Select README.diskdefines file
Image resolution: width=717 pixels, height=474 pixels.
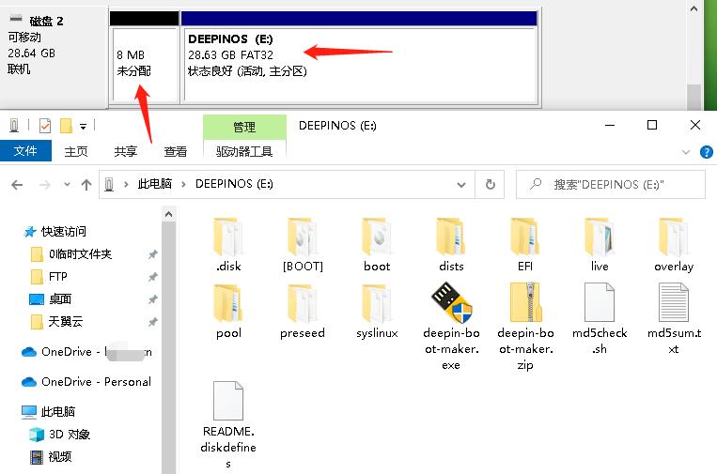pos(228,424)
